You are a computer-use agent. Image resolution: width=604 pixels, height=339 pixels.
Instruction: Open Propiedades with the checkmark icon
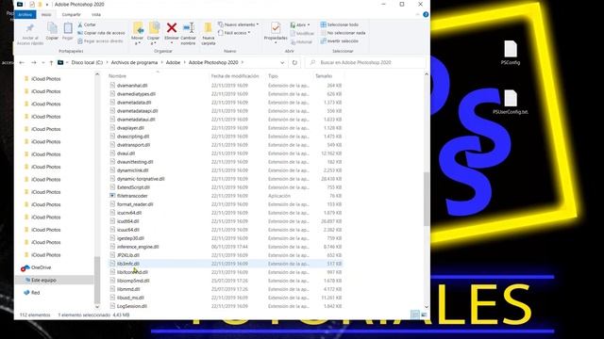276,27
